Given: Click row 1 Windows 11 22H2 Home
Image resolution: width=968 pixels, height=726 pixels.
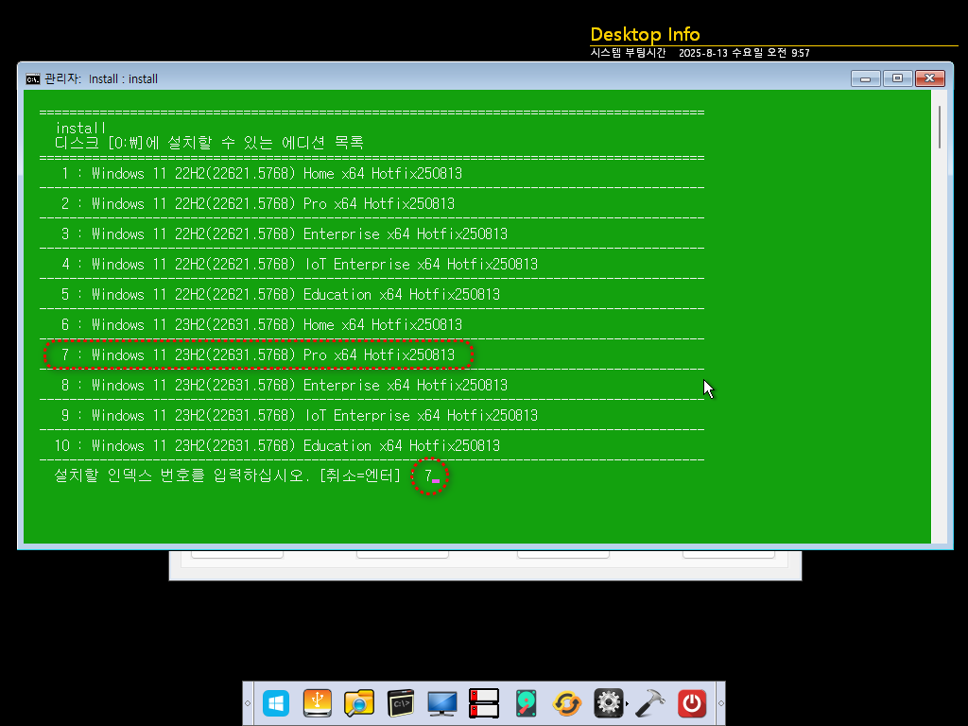Looking at the screenshot, I should point(262,174).
